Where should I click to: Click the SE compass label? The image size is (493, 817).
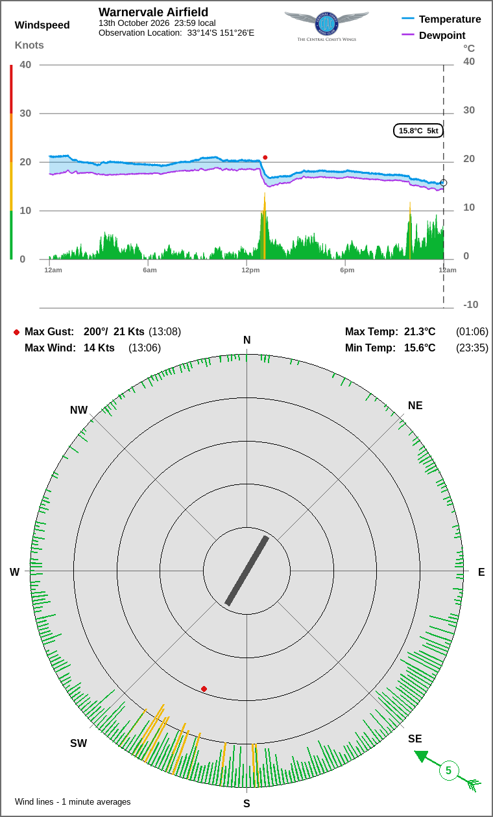coord(415,739)
